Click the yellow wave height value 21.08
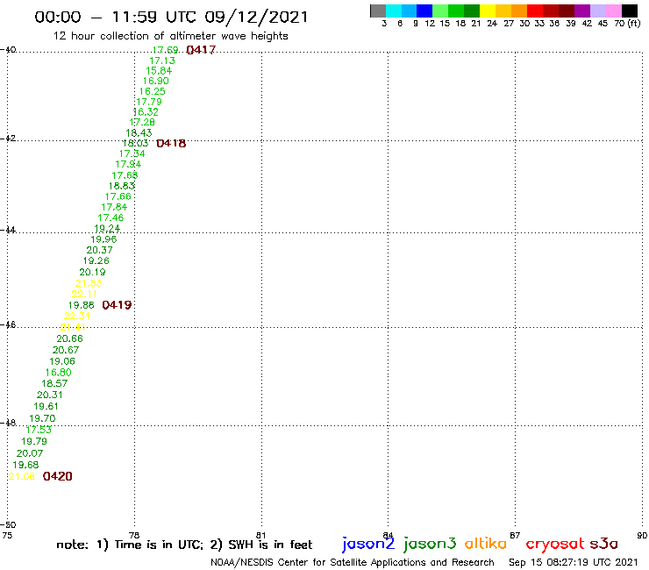649x570 pixels. [x=22, y=477]
